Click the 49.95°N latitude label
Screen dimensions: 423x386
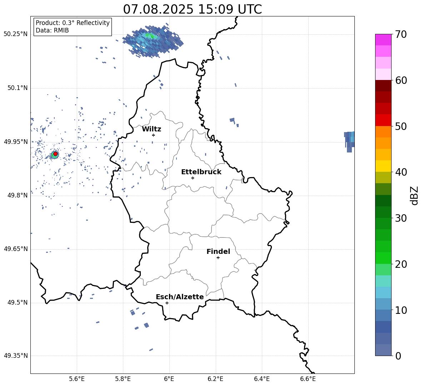[16, 141]
